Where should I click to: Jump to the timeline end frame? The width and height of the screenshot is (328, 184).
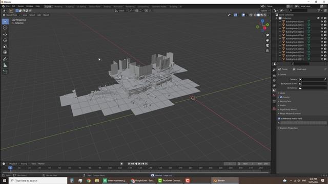147,164
